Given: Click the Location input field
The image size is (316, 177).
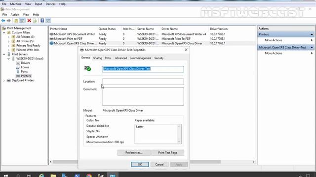Looking at the screenshot, I should (143, 82).
